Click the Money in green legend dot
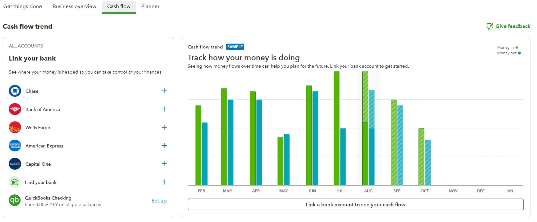This screenshot has width=537, height=222. tap(516, 48)
